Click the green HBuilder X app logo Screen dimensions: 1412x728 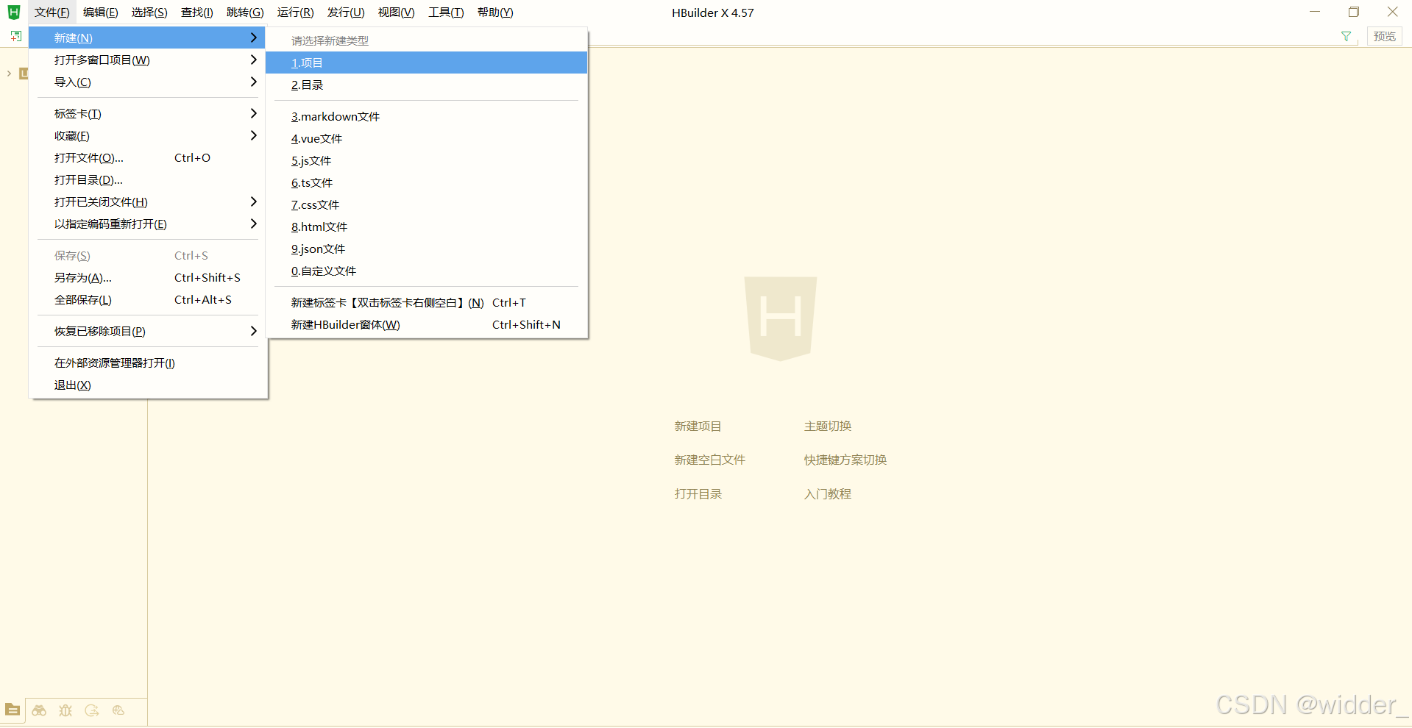(x=13, y=13)
